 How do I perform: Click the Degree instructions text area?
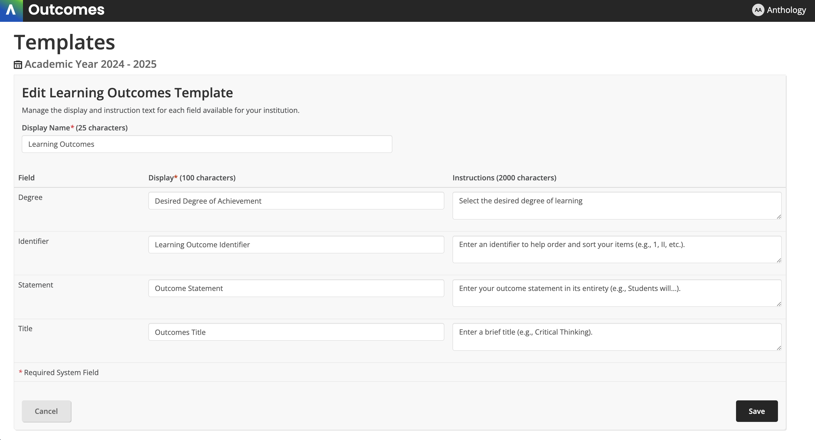point(616,206)
